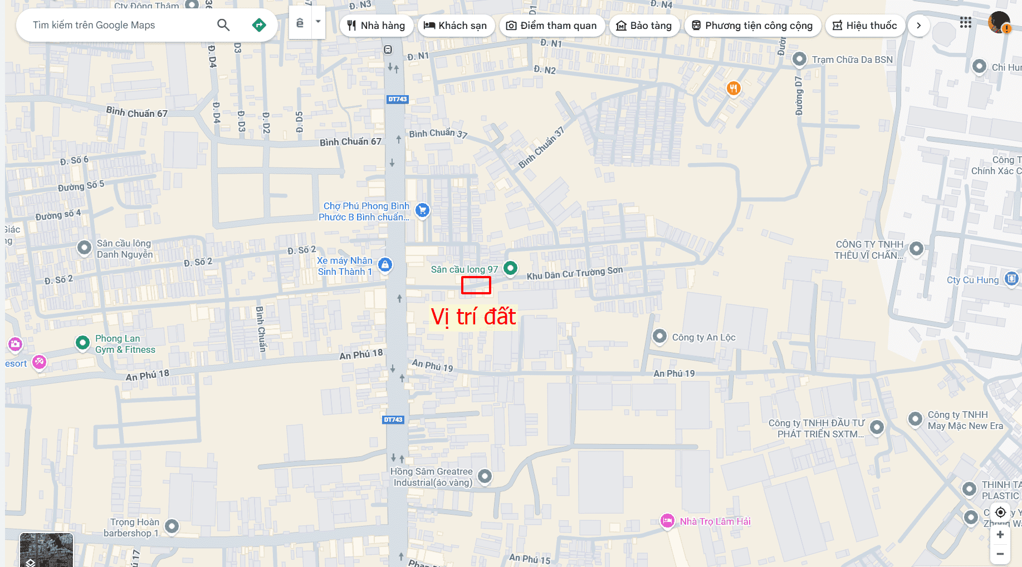Filter by Nhà hàng chip

pos(376,26)
